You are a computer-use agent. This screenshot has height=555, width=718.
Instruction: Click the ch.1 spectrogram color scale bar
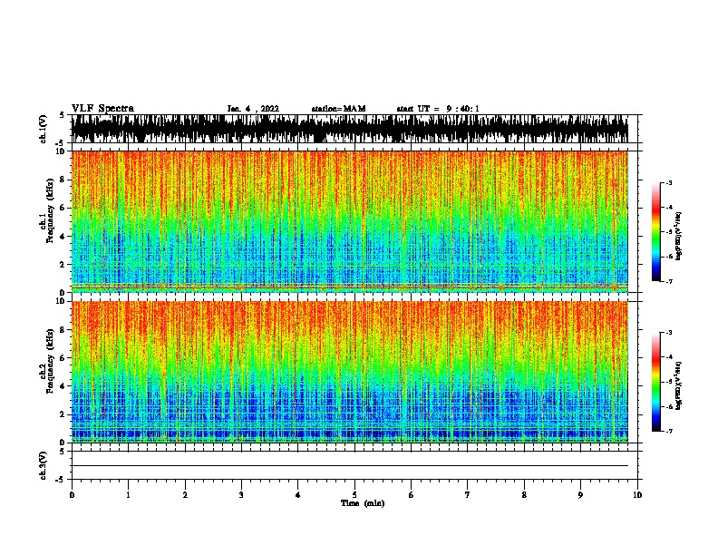click(x=656, y=232)
